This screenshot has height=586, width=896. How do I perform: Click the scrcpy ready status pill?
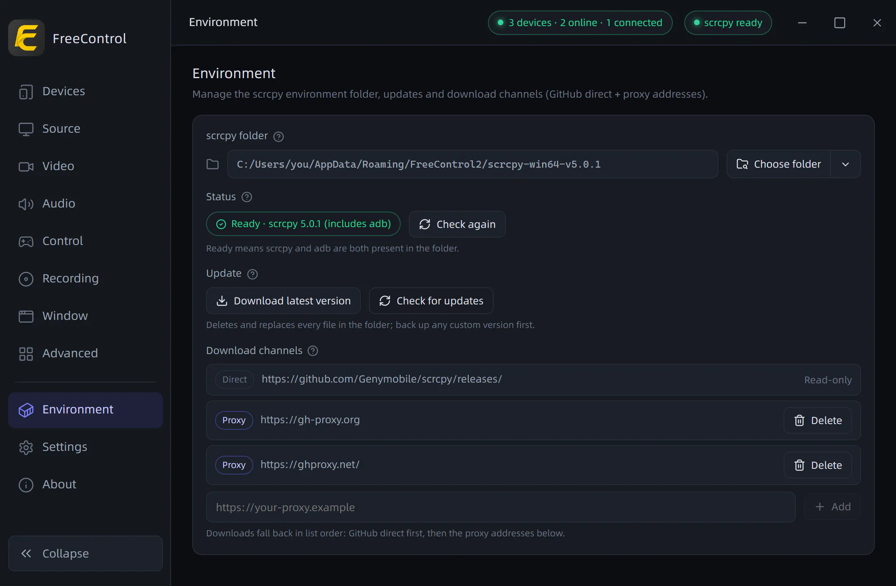(728, 23)
